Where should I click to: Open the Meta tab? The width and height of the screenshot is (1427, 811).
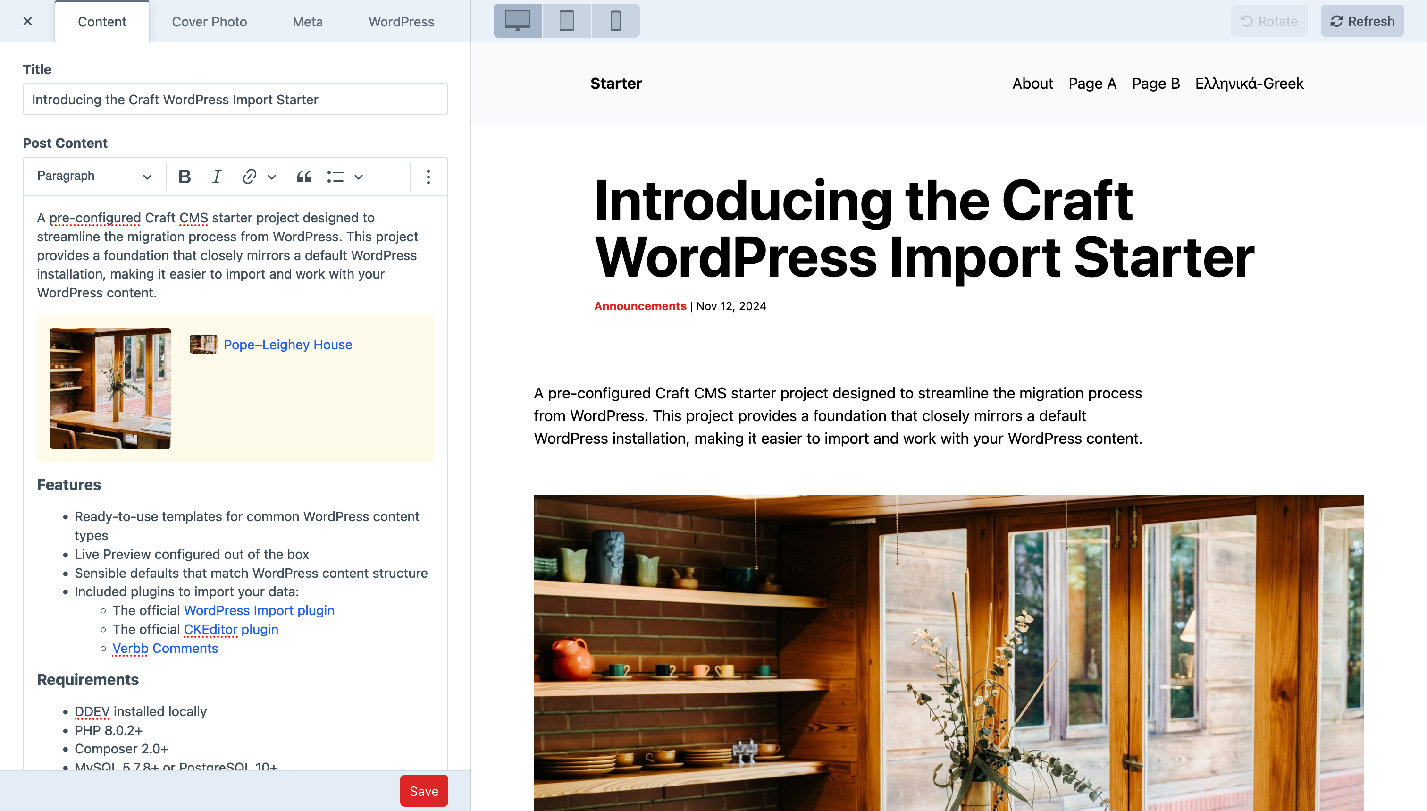308,22
